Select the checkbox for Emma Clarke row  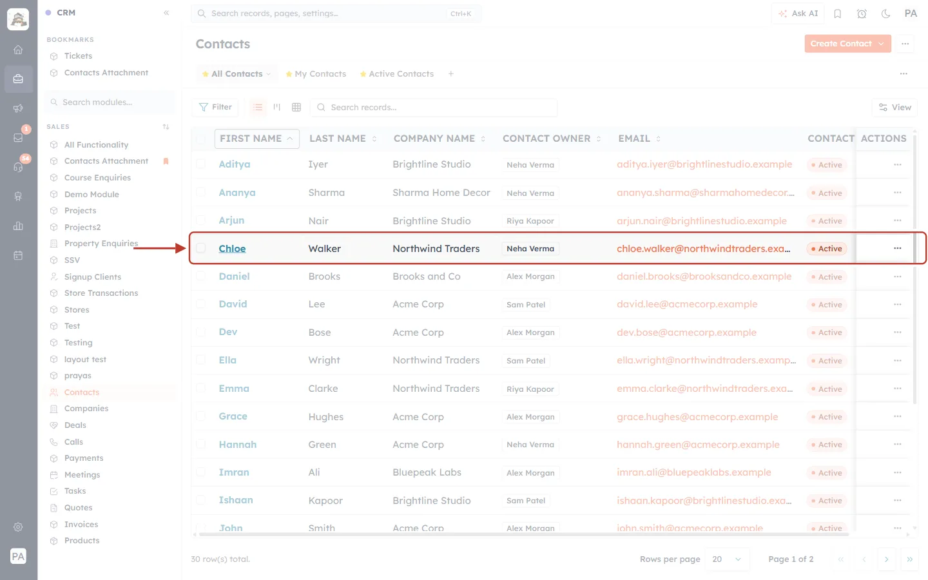coord(201,389)
